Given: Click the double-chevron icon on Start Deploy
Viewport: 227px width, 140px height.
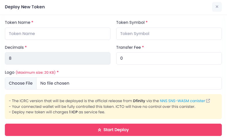Looking at the screenshot, I should coord(100,130).
